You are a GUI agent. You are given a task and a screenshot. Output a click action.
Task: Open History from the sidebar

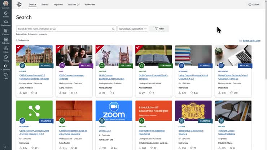tap(6, 58)
